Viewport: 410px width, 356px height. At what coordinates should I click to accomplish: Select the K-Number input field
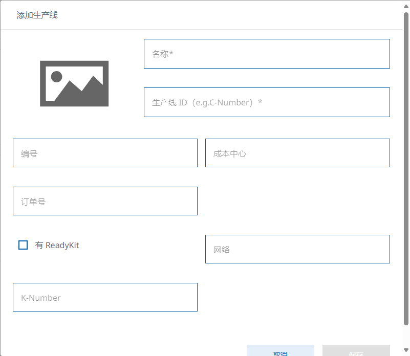tap(105, 297)
